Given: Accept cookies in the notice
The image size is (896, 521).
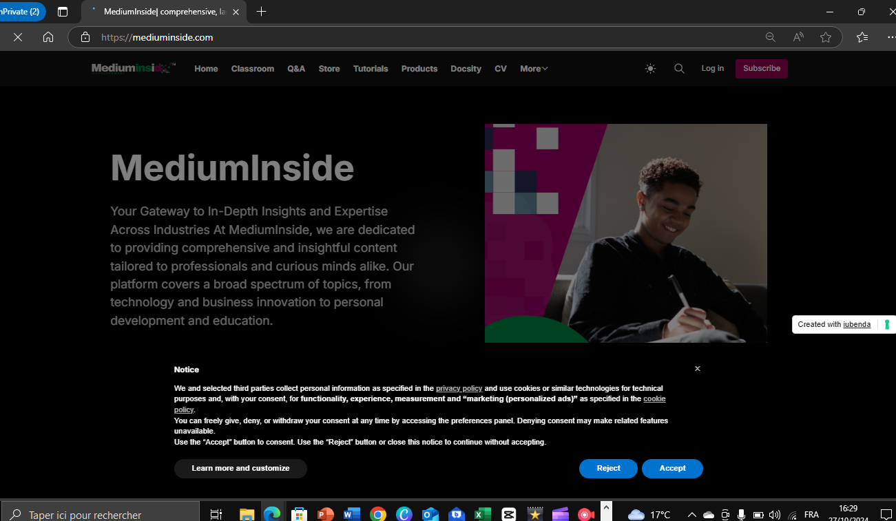Looking at the screenshot, I should pyautogui.click(x=672, y=468).
